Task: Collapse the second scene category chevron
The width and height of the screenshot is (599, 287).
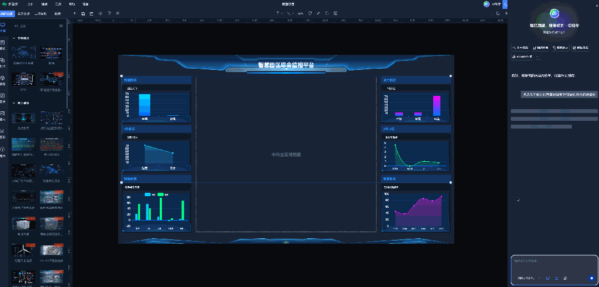Action: [14, 103]
